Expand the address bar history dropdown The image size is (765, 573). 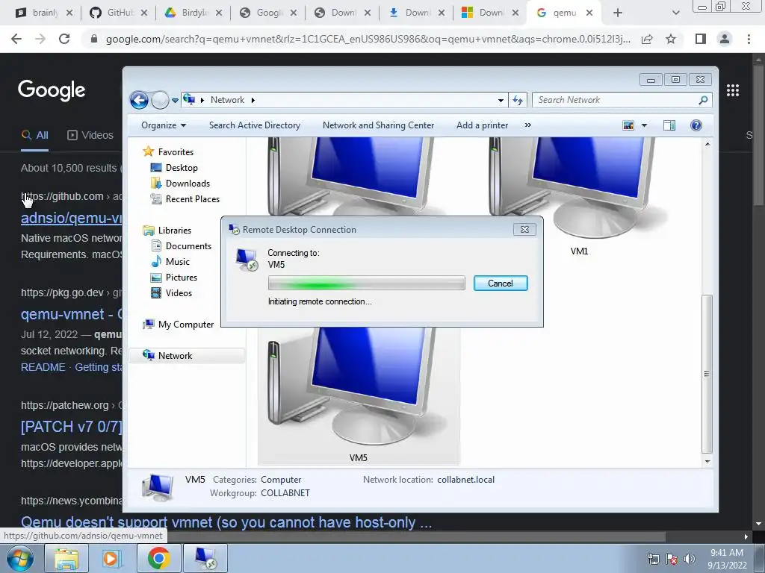click(501, 101)
